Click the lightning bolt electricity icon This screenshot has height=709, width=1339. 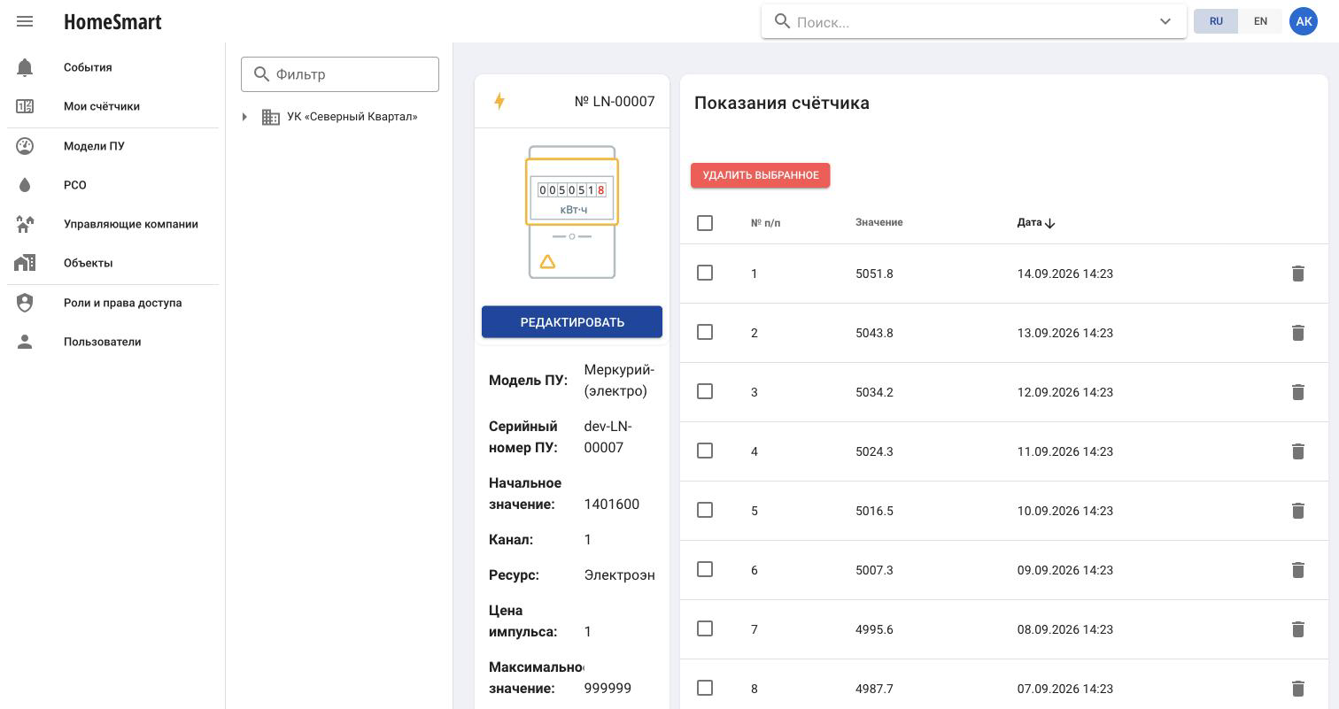pyautogui.click(x=499, y=101)
